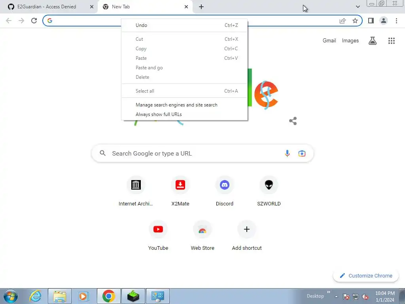The width and height of the screenshot is (405, 304).
Task: Open the Web Store shortcut
Action: click(x=202, y=236)
